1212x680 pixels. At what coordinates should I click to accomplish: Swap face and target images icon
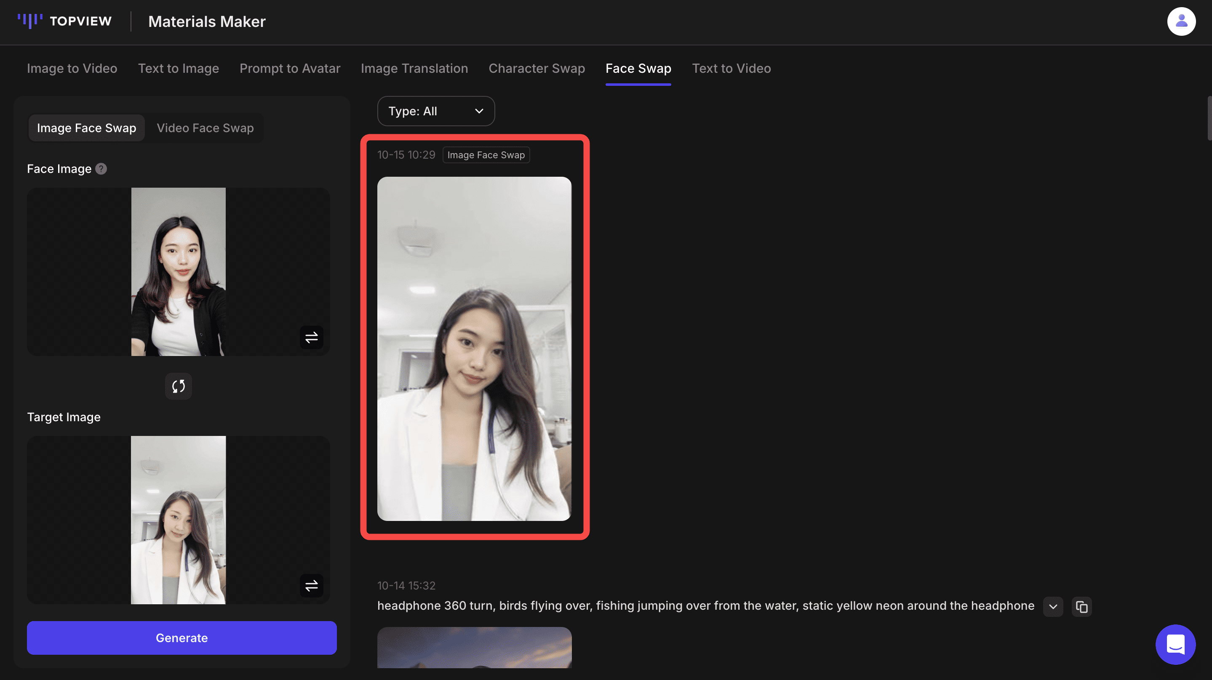[178, 386]
